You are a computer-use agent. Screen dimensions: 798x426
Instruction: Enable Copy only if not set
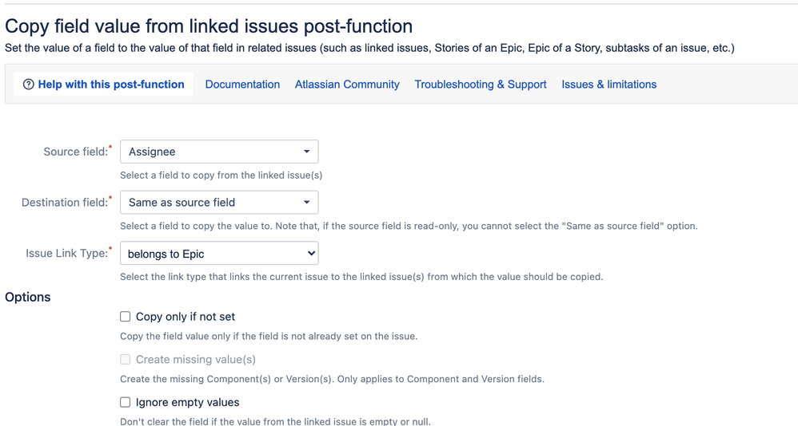pyautogui.click(x=126, y=317)
